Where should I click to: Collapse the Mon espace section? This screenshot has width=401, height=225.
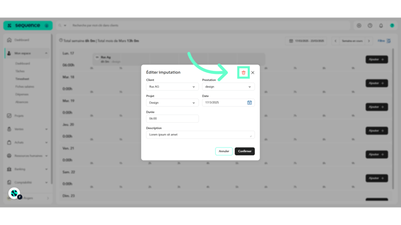point(46,53)
